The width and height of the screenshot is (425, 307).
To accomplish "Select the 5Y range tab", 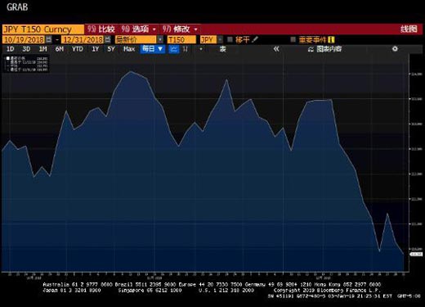I will [x=111, y=49].
